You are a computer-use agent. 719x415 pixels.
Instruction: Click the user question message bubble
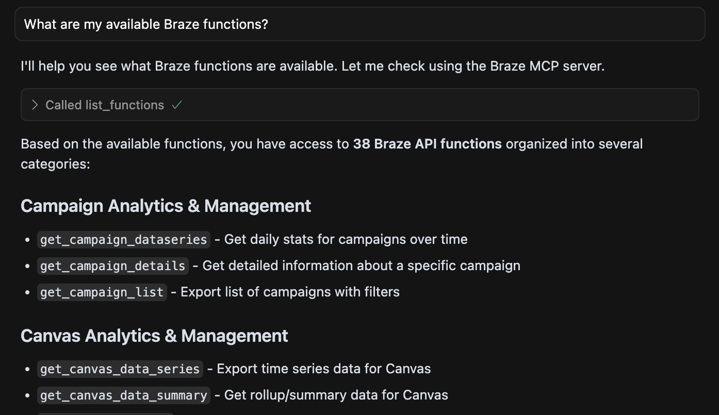(x=359, y=24)
